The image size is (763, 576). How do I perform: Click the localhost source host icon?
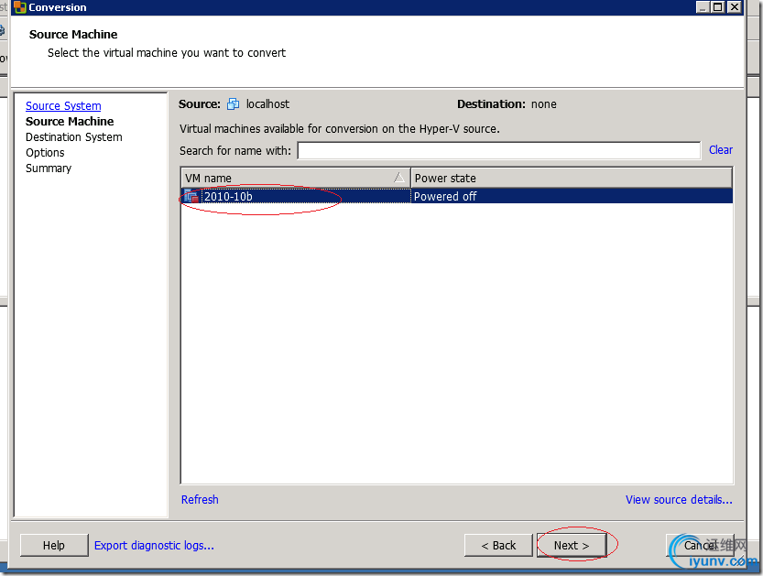pos(233,103)
